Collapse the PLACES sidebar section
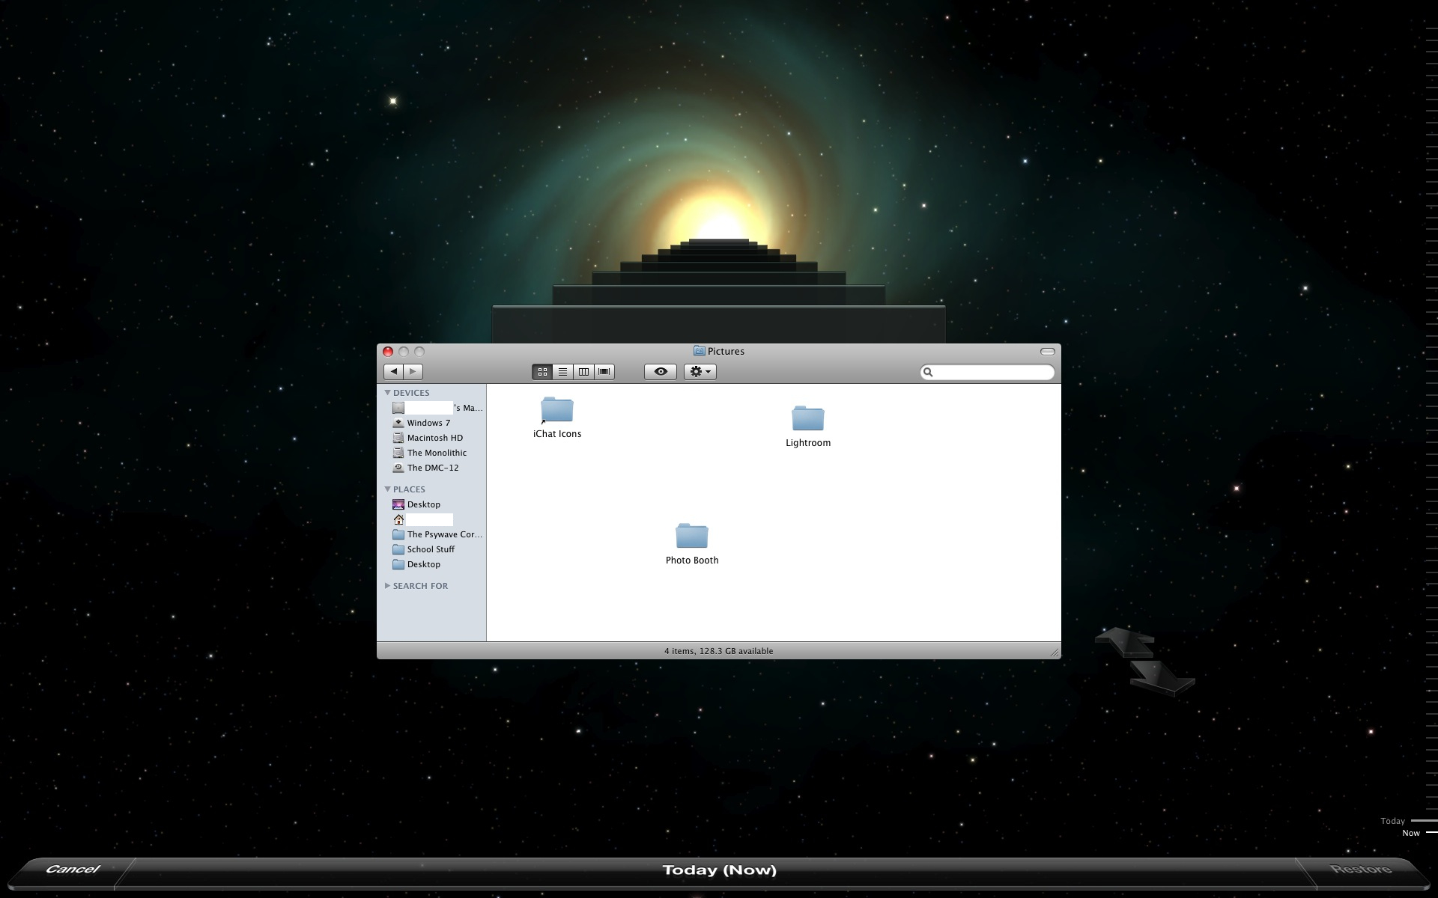The image size is (1438, 898). coord(387,489)
